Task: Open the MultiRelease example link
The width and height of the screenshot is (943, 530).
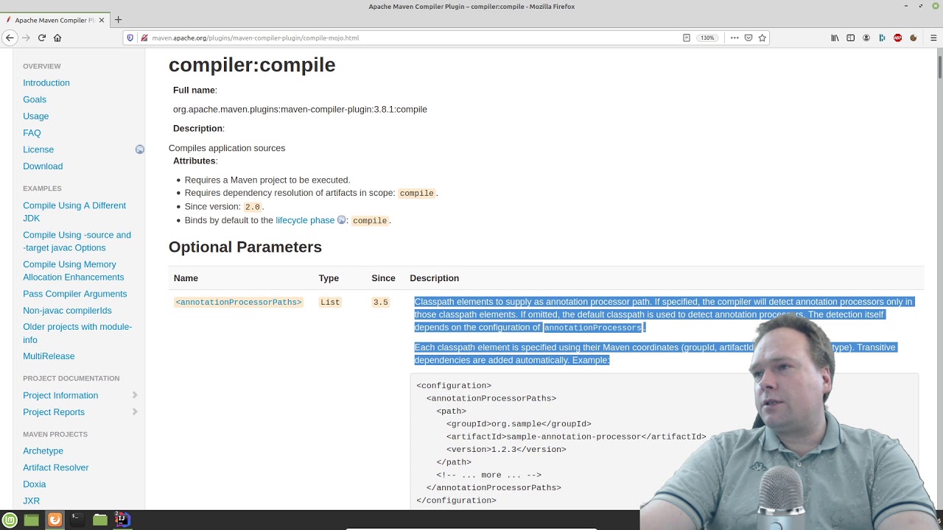Action: pos(49,356)
